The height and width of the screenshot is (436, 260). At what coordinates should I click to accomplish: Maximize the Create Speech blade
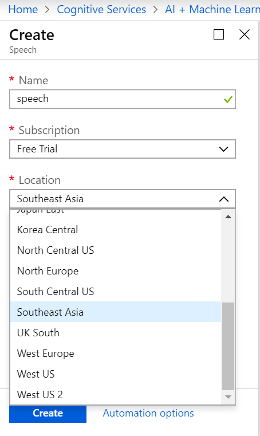219,35
